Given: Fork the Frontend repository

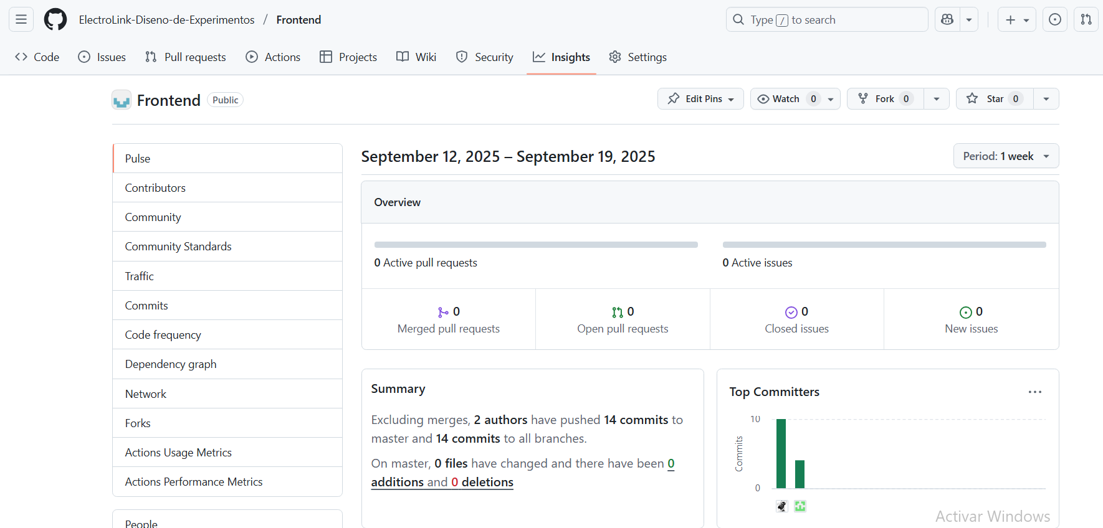Looking at the screenshot, I should coord(886,98).
